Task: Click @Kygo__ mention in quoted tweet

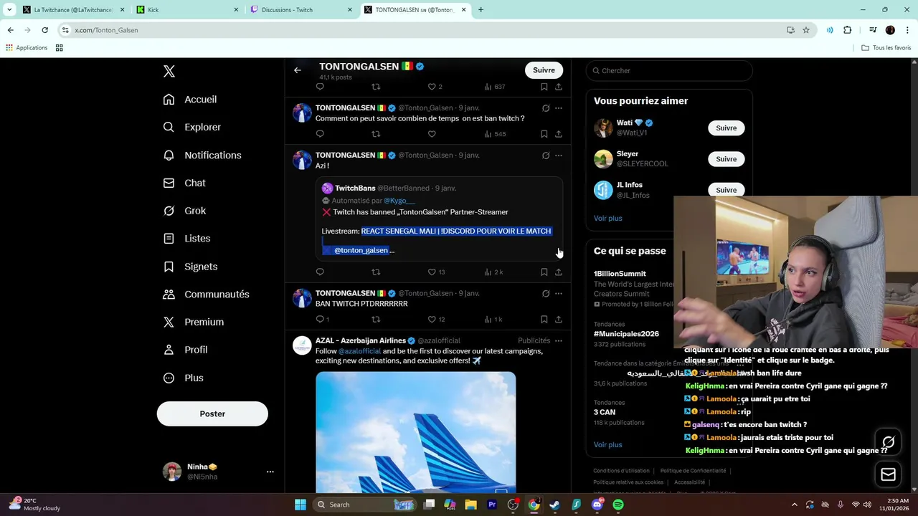Action: 399,201
